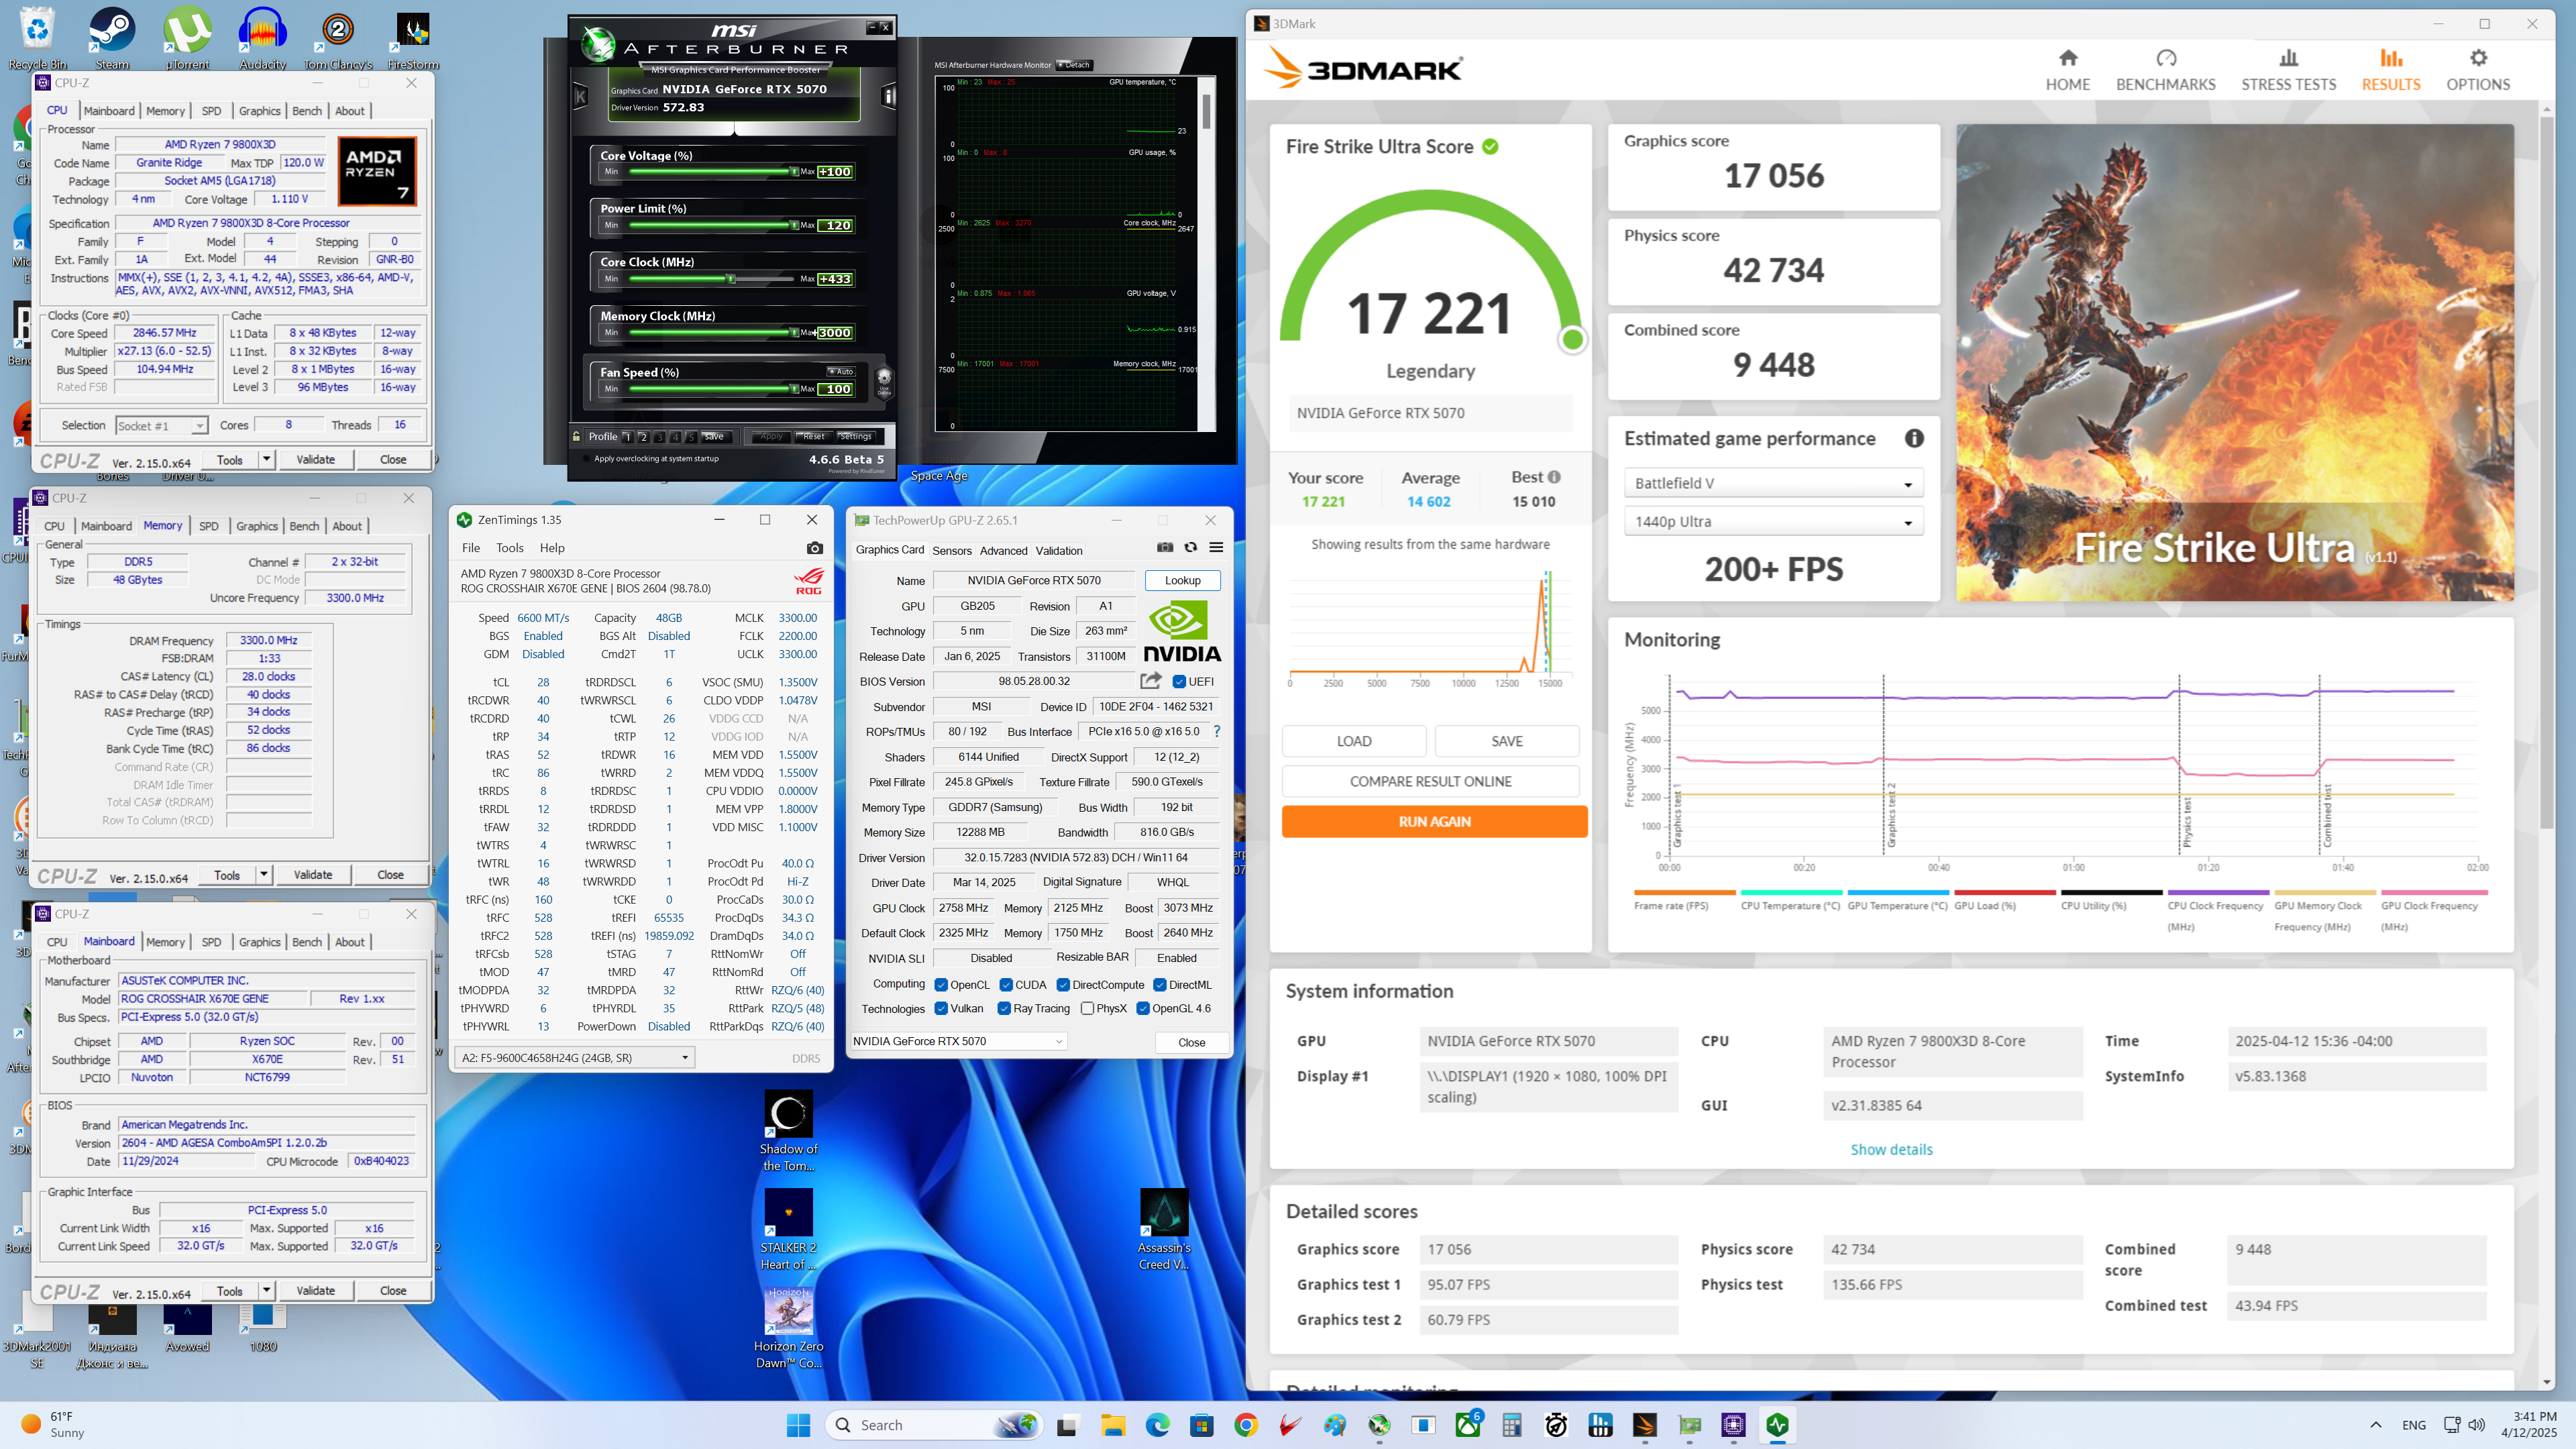
Task: Switch to Sensors tab in GPU-Z
Action: 951,550
